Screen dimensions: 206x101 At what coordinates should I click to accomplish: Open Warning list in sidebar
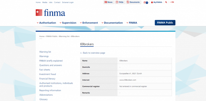(x=45, y=52)
